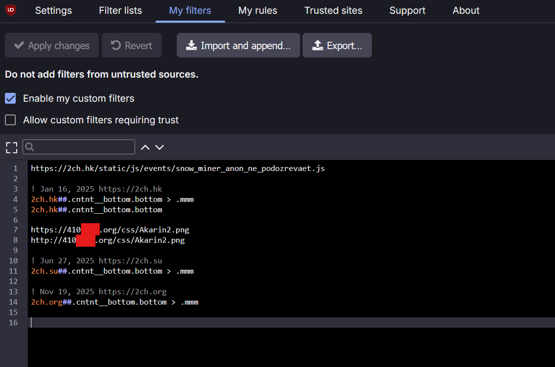Image resolution: width=555 pixels, height=367 pixels.
Task: Click the Export button
Action: click(337, 45)
